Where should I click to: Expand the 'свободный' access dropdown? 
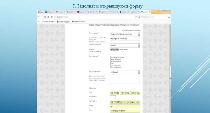click(x=139, y=72)
